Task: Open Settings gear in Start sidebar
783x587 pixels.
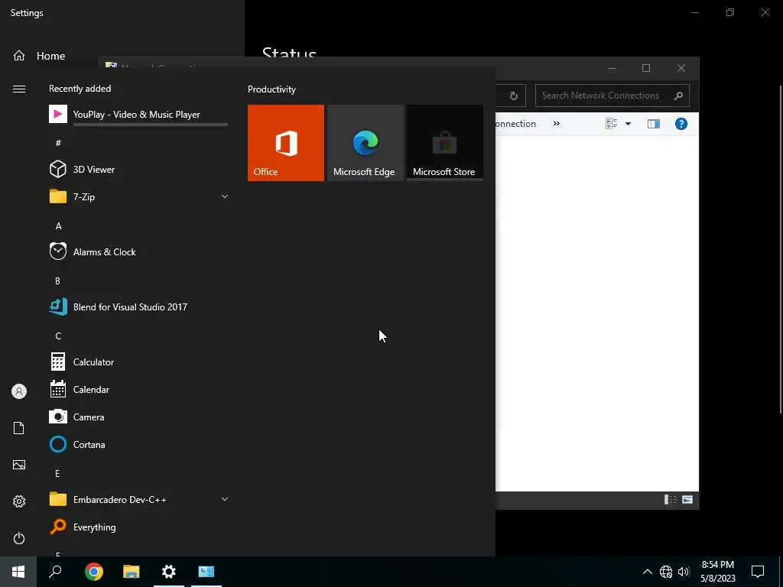Action: pyautogui.click(x=19, y=501)
